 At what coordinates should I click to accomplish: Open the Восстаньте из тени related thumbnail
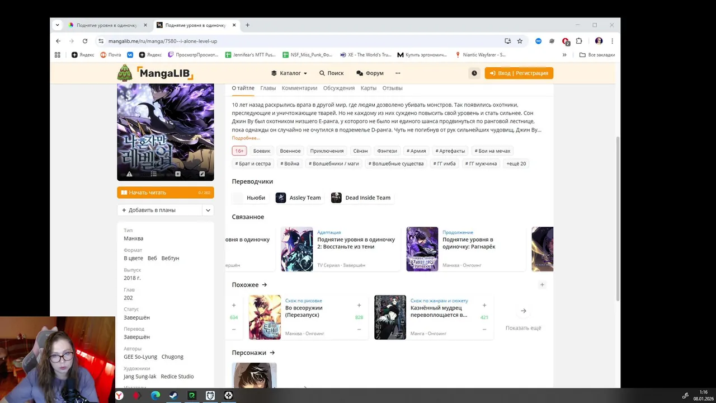(297, 249)
